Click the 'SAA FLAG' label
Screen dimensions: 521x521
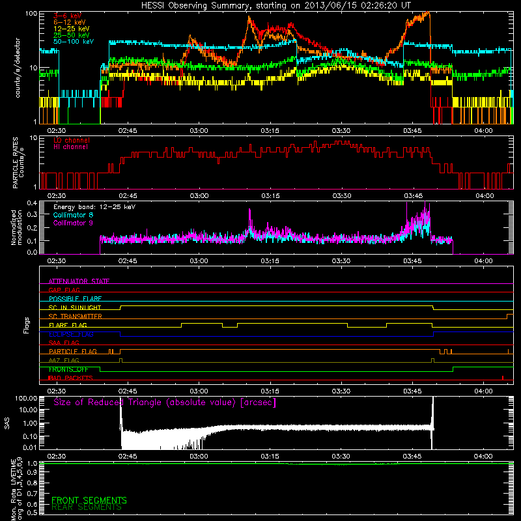coord(64,343)
